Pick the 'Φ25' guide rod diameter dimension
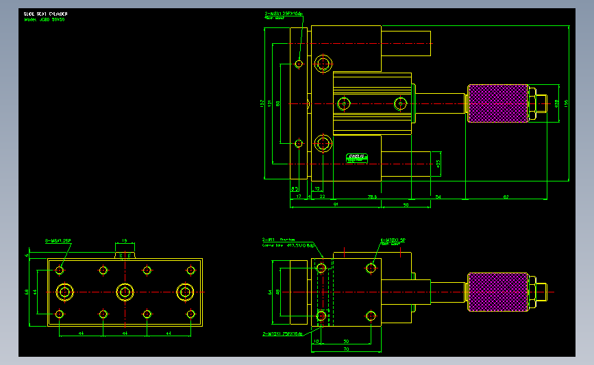 click(x=438, y=164)
